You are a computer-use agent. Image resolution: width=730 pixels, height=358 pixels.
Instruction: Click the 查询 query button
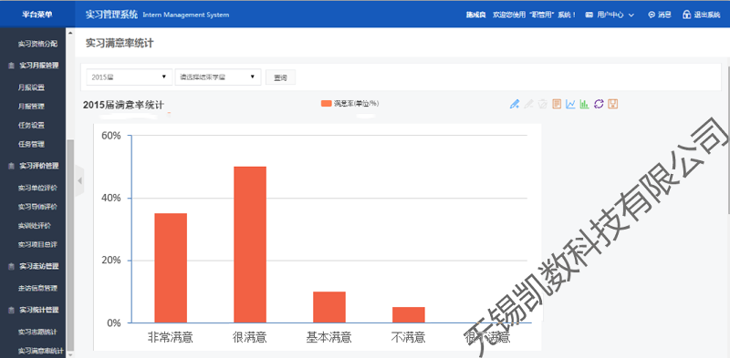280,77
